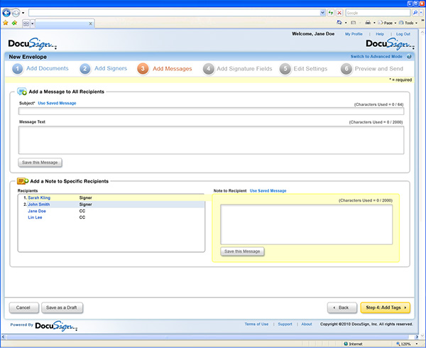Open the Favorites Center star icon
Screen dimensions: 426x348
[6, 23]
